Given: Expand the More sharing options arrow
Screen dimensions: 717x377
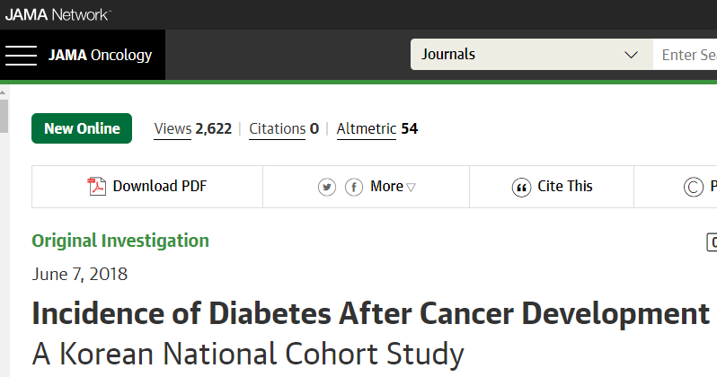Looking at the screenshot, I should pyautogui.click(x=411, y=188).
